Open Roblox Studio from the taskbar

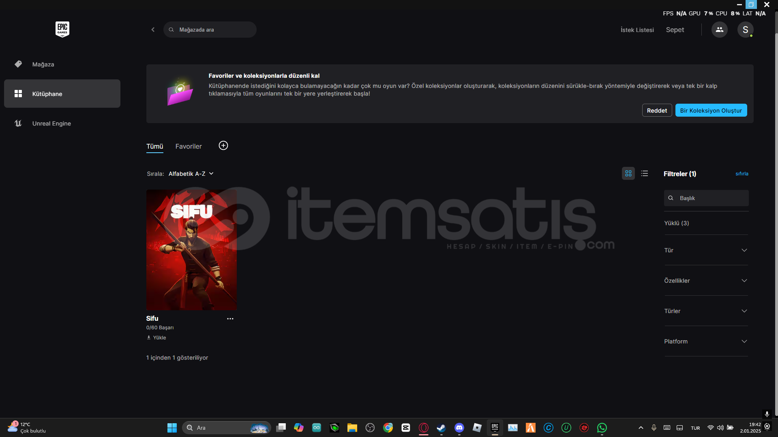[x=477, y=428]
